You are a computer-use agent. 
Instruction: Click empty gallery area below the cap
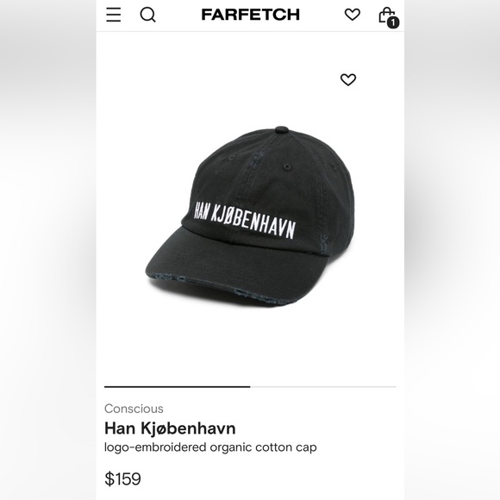point(250,344)
